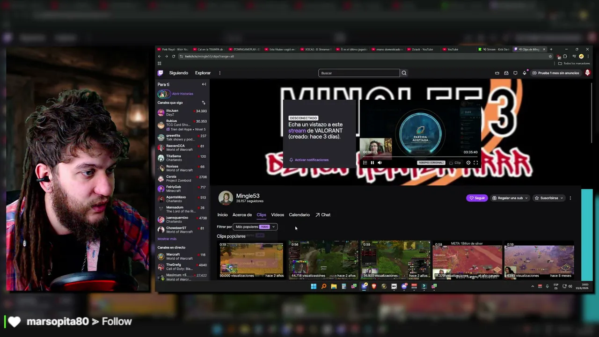Open the META 1Billon de silver clip

coord(467,261)
